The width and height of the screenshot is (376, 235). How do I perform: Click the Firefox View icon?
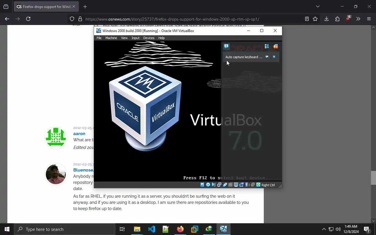pos(6,6)
